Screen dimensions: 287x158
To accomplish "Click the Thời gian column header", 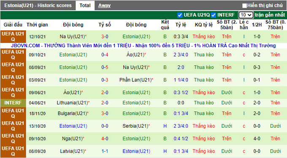I will [37, 25].
